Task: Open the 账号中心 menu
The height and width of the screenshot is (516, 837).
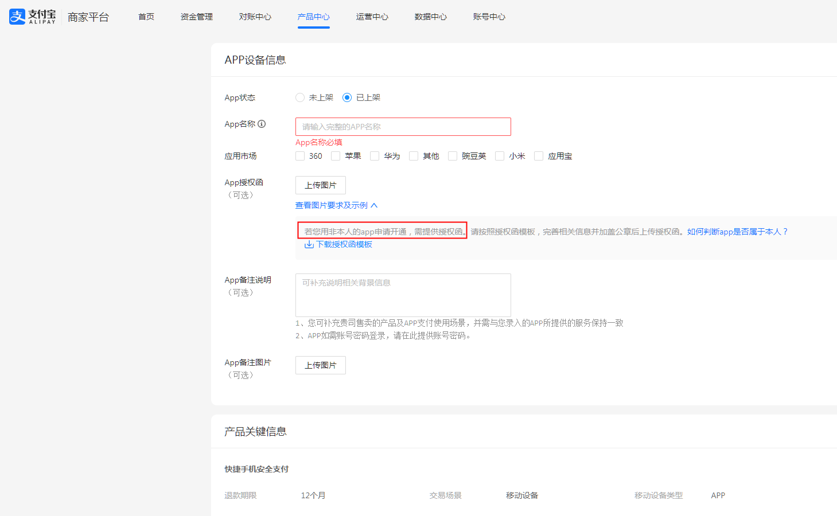Action: [x=489, y=17]
